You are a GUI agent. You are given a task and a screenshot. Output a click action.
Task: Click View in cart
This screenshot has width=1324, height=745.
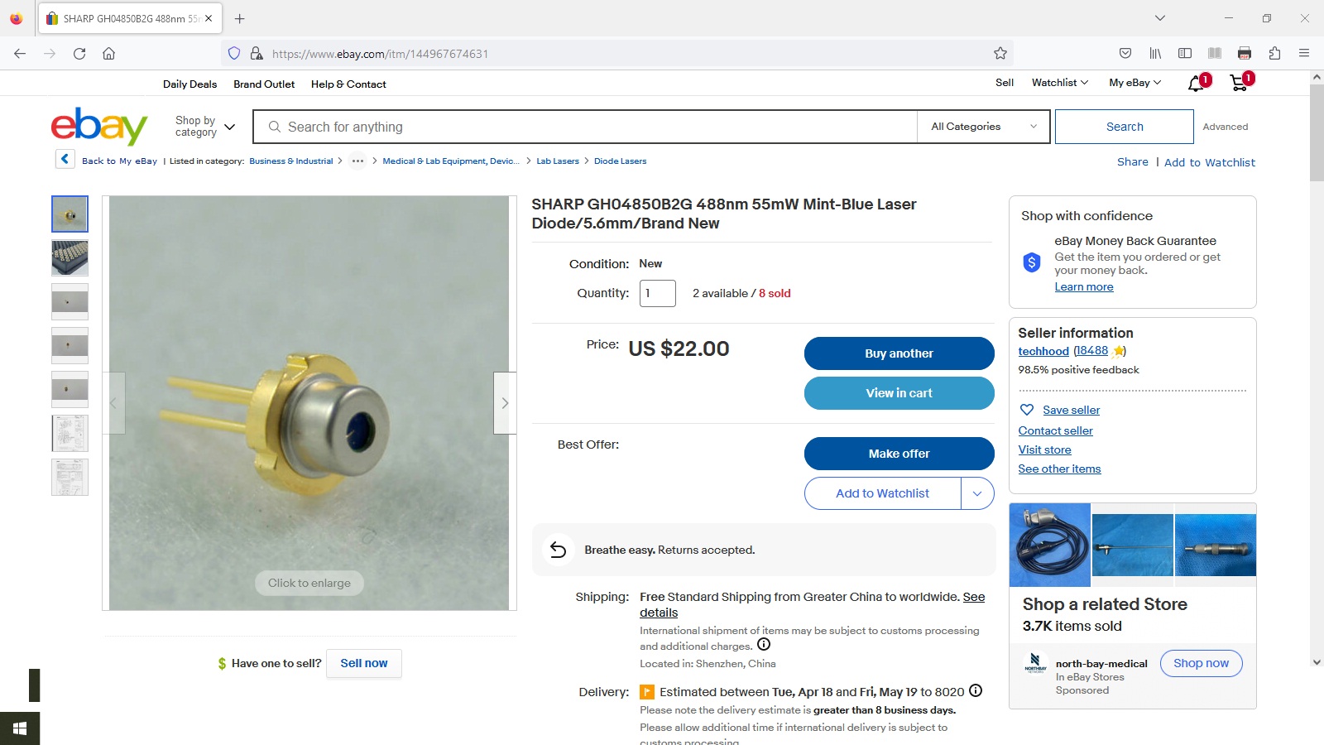point(899,393)
